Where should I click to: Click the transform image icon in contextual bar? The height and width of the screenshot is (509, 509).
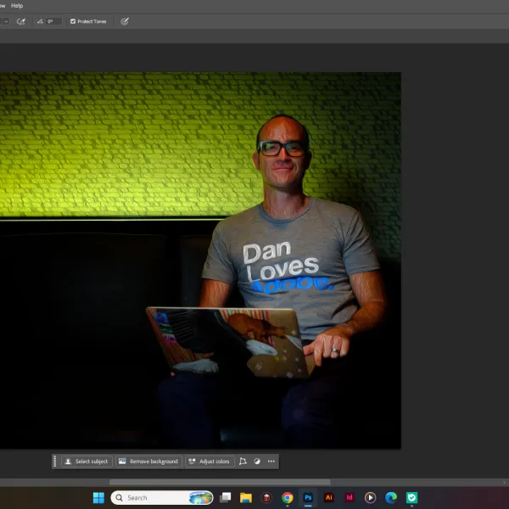tap(243, 461)
